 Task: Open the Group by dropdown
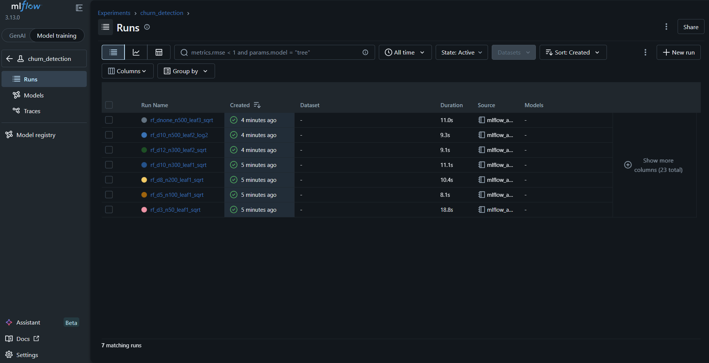(x=186, y=71)
